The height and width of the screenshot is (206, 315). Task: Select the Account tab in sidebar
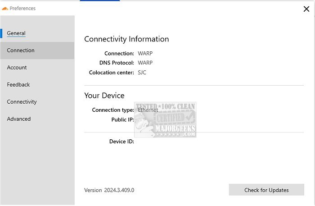pos(17,68)
